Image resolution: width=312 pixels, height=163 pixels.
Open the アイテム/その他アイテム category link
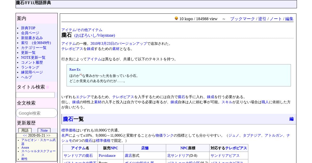(82, 30)
